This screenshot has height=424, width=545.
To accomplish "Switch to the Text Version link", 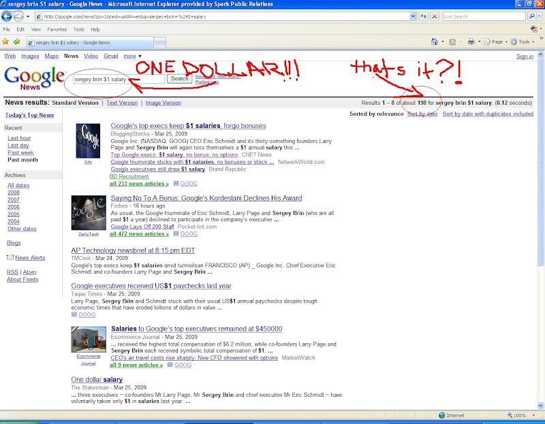I will (x=122, y=103).
